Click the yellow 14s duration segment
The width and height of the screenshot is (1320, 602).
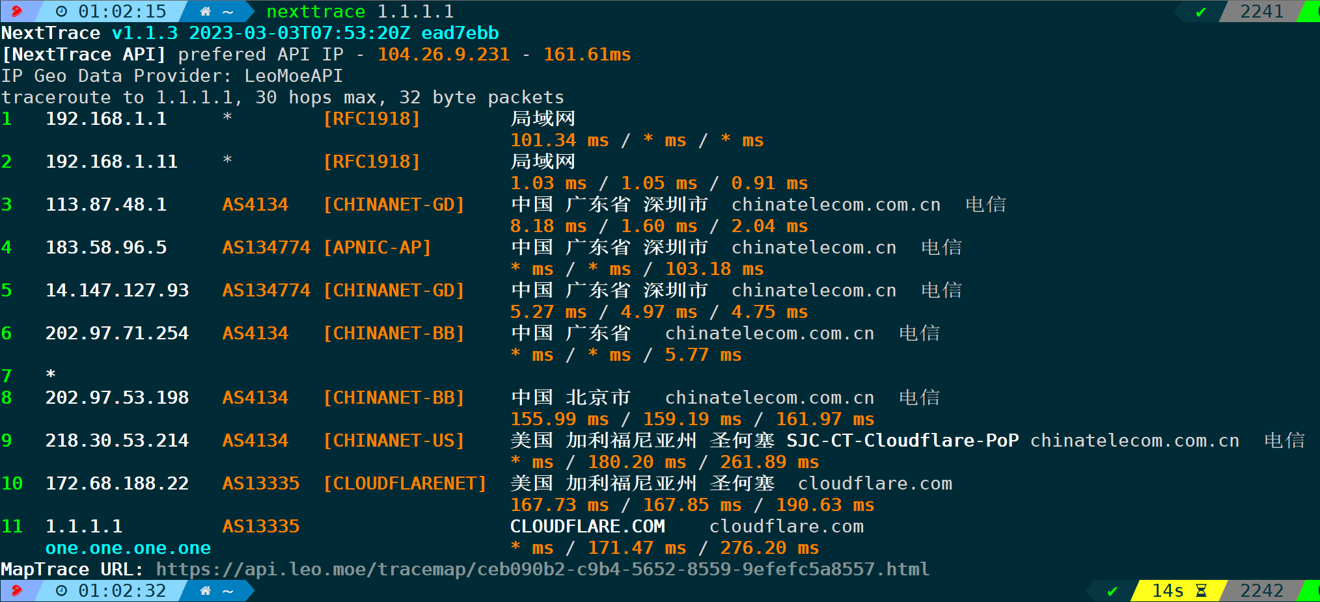click(1179, 590)
